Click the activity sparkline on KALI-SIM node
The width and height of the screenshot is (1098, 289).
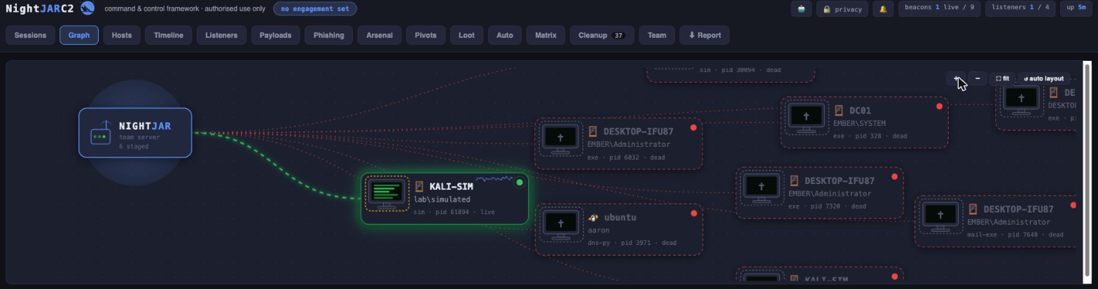click(x=495, y=180)
